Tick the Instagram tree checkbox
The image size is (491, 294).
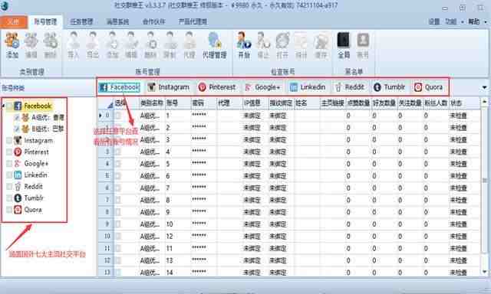[9, 141]
